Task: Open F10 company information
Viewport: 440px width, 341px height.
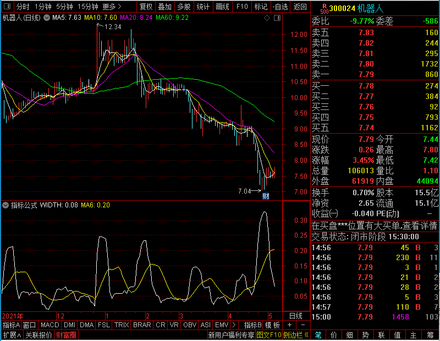Action: click(242, 7)
